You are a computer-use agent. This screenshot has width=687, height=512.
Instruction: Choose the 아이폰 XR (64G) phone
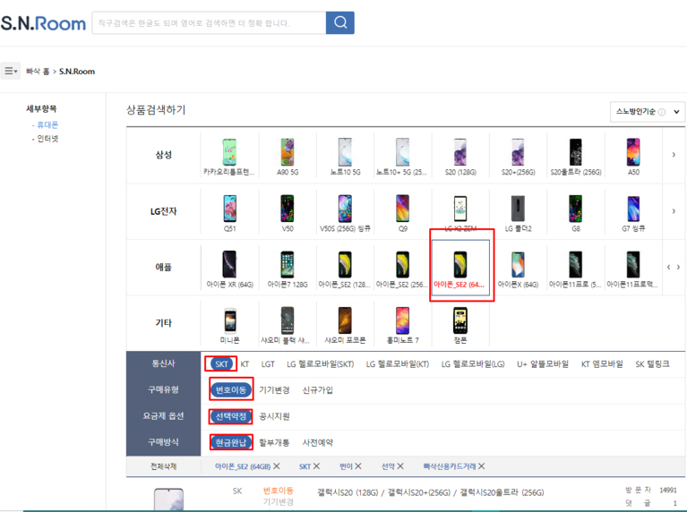(x=229, y=269)
